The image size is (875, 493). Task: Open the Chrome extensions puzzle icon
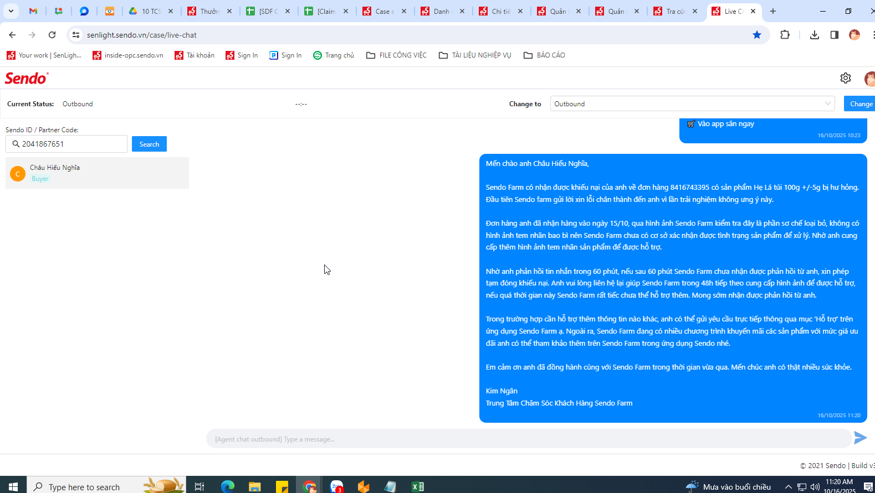[785, 35]
